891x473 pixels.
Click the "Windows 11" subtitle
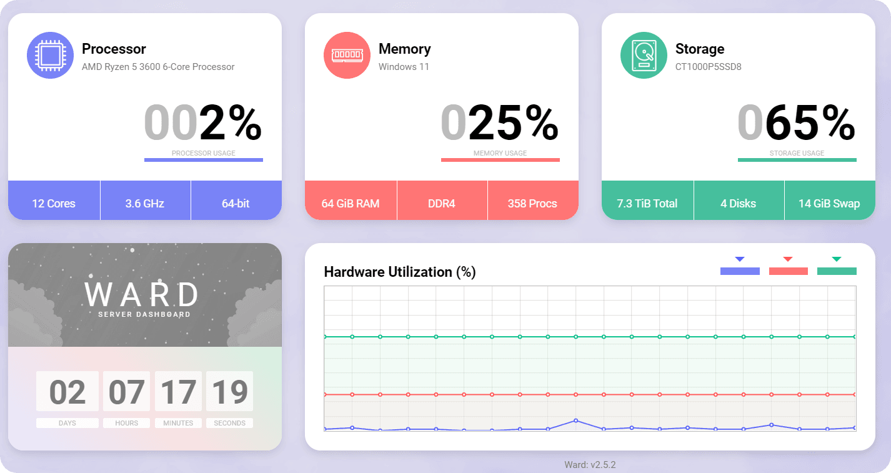[404, 67]
